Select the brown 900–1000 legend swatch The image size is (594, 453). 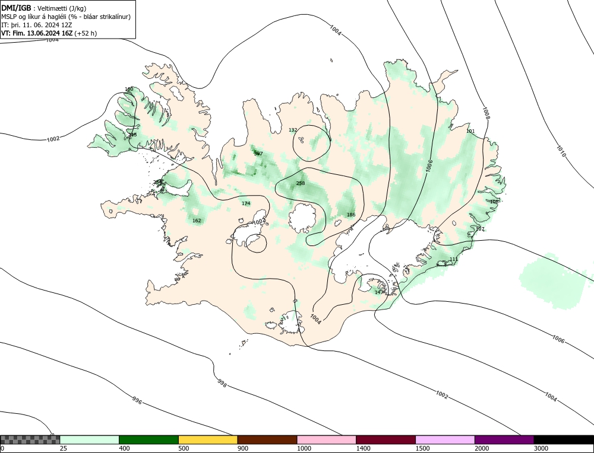[267, 440]
